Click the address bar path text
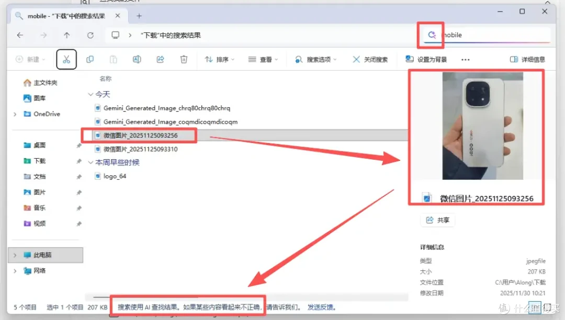Image resolution: width=565 pixels, height=320 pixels. (x=171, y=35)
